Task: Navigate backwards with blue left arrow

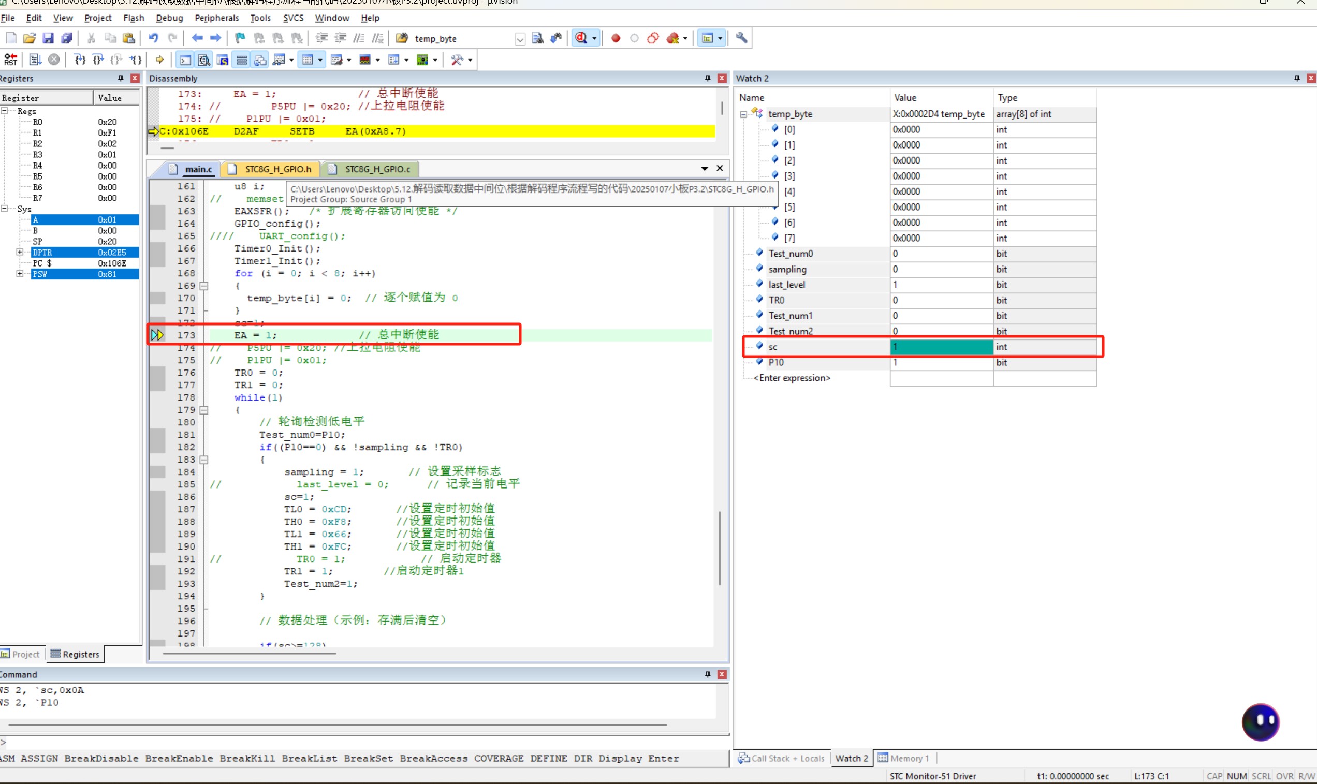Action: [197, 38]
